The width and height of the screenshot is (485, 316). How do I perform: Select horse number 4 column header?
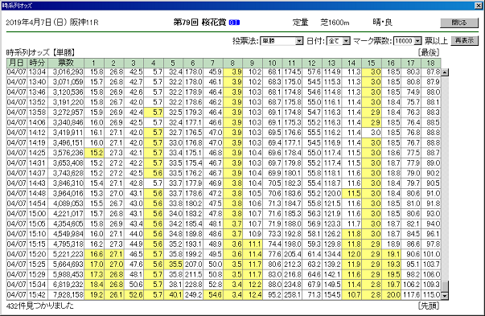click(154, 63)
